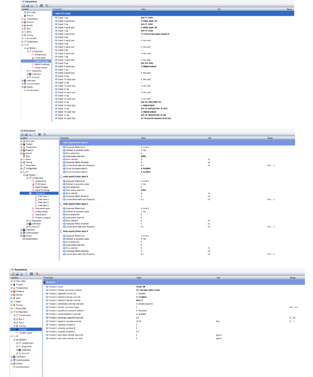This screenshot has width=313, height=377.
Task: Select Pulse input 3 in the middle window tree
Action: pos(43,202)
